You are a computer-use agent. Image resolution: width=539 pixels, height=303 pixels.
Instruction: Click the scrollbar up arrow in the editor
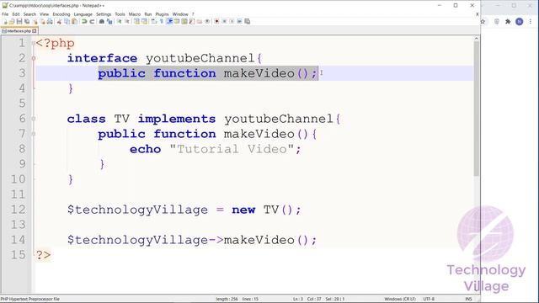(476, 39)
